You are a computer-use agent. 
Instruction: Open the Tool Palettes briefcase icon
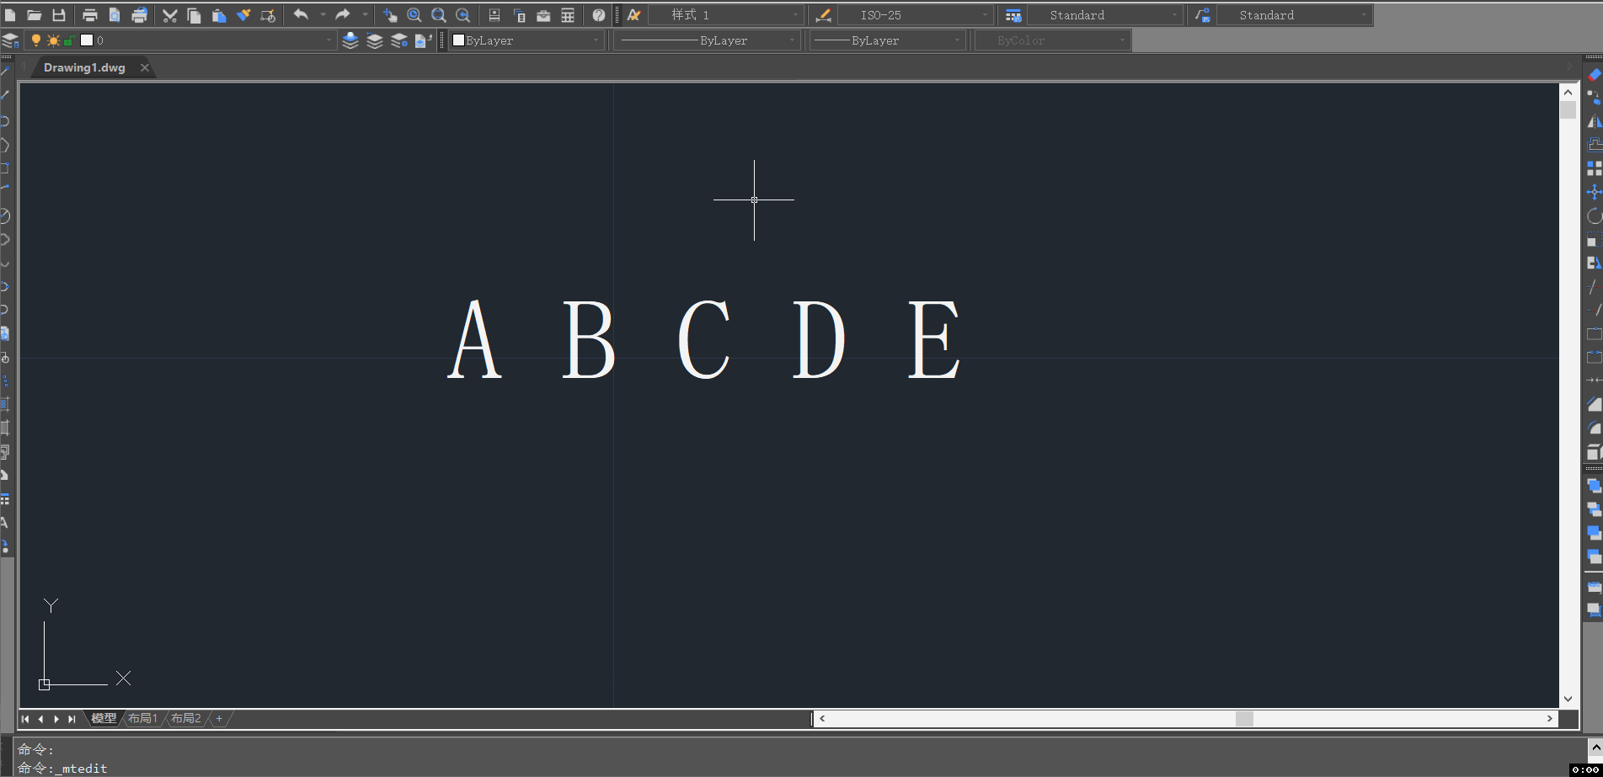point(543,15)
